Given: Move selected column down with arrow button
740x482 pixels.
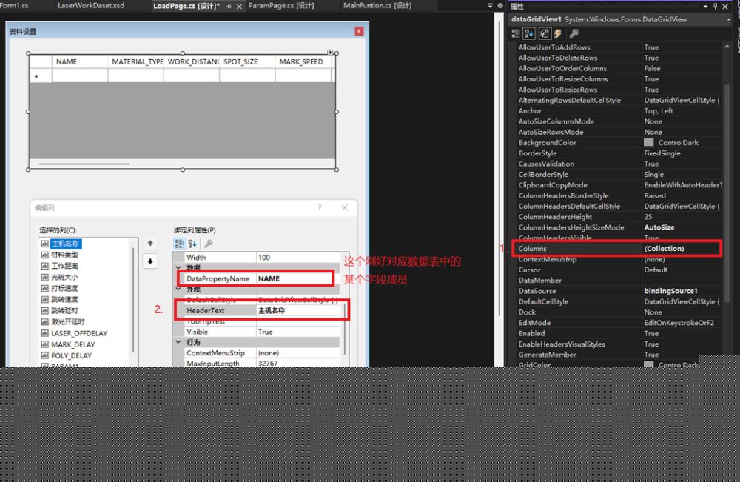Looking at the screenshot, I should tap(150, 261).
